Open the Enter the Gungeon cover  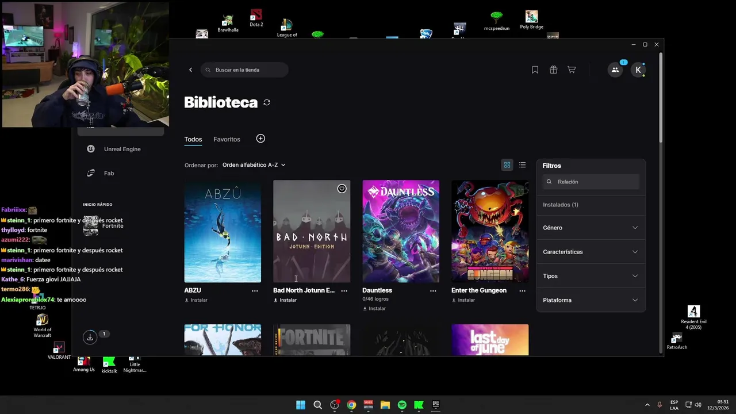tap(490, 231)
